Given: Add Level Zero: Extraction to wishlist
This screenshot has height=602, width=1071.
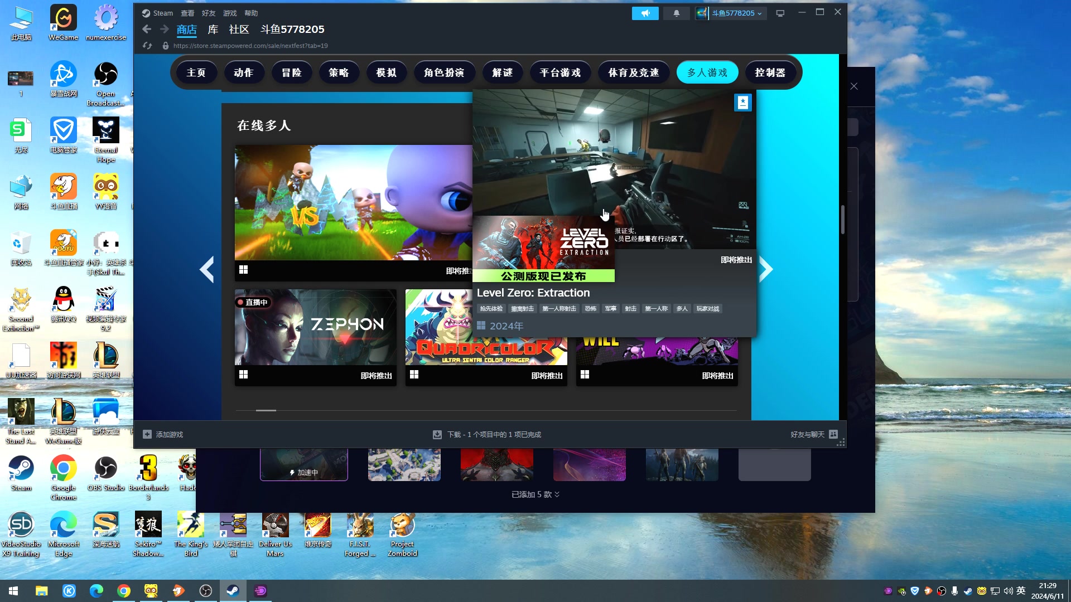Looking at the screenshot, I should tap(743, 102).
